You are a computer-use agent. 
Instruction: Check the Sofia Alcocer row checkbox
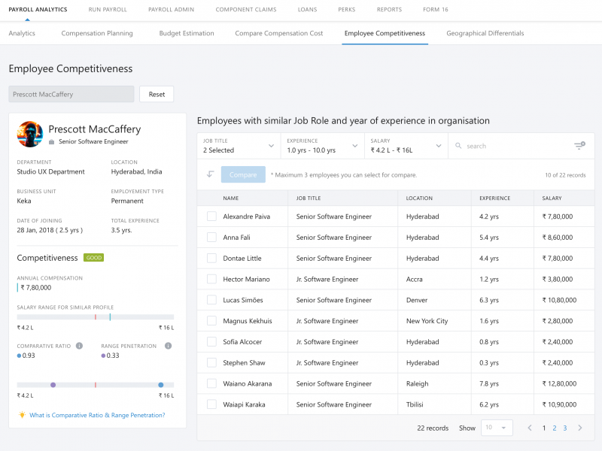(211, 342)
